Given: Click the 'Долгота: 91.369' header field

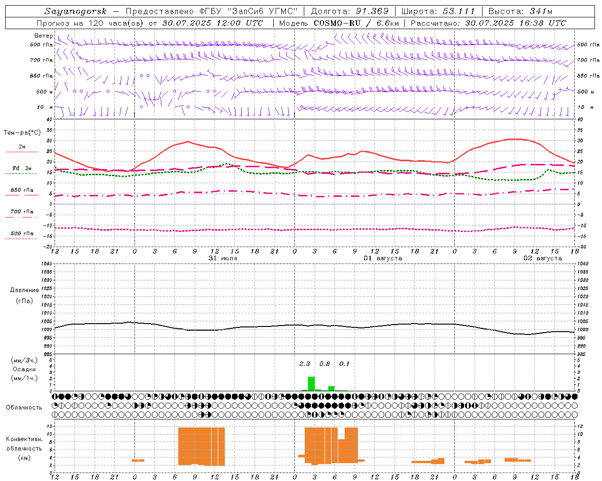Looking at the screenshot, I should [x=350, y=11].
